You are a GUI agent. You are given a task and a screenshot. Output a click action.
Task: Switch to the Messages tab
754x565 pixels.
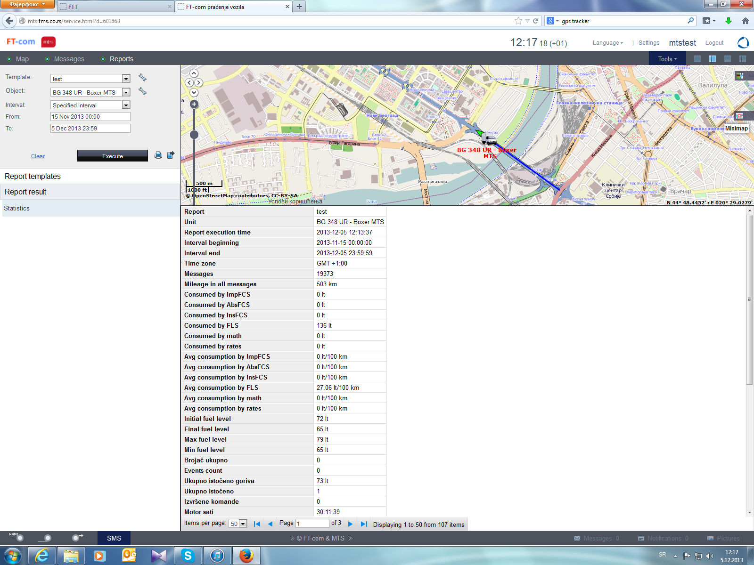69,59
